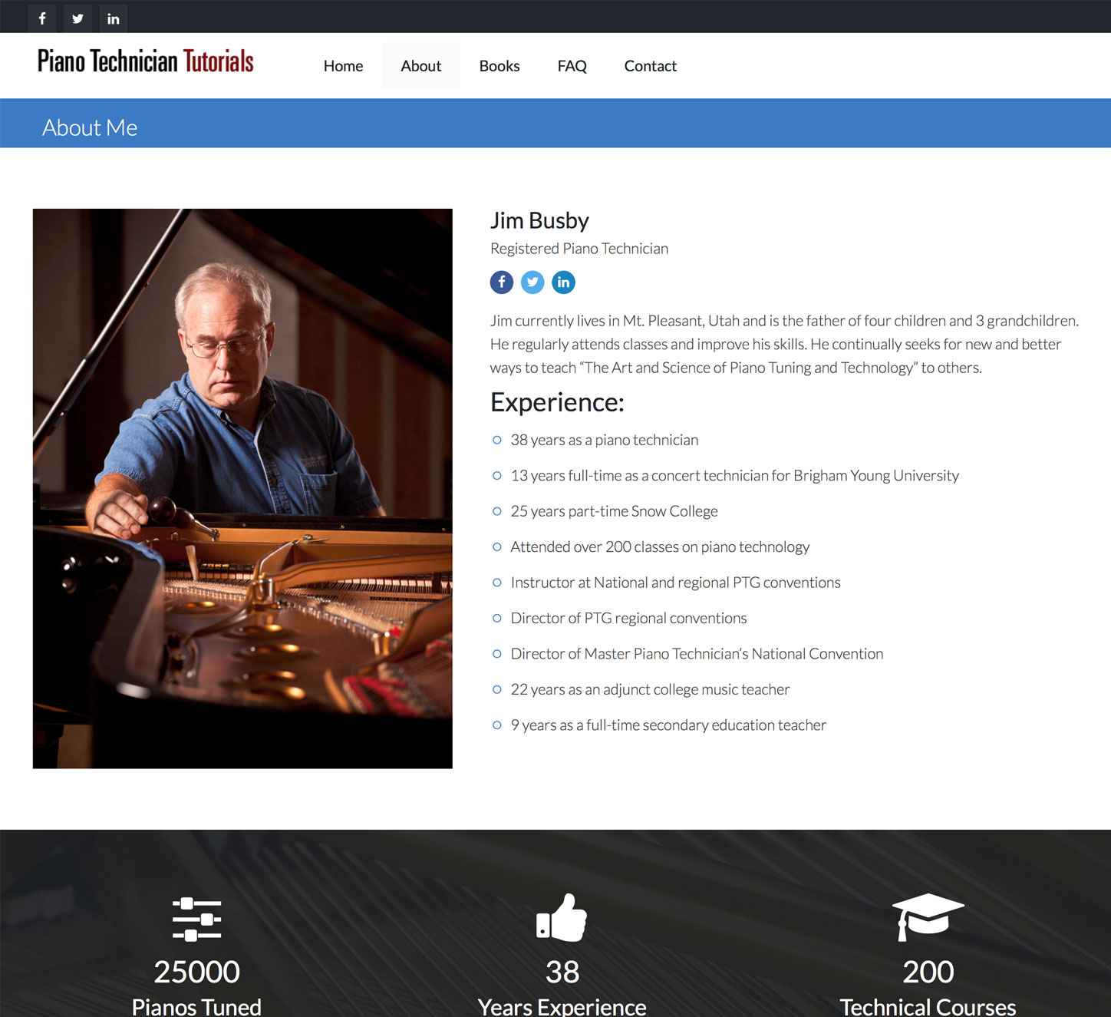Go to the Home menu item

coord(343,66)
